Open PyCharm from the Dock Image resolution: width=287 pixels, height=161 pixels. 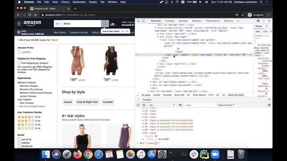click(204, 154)
